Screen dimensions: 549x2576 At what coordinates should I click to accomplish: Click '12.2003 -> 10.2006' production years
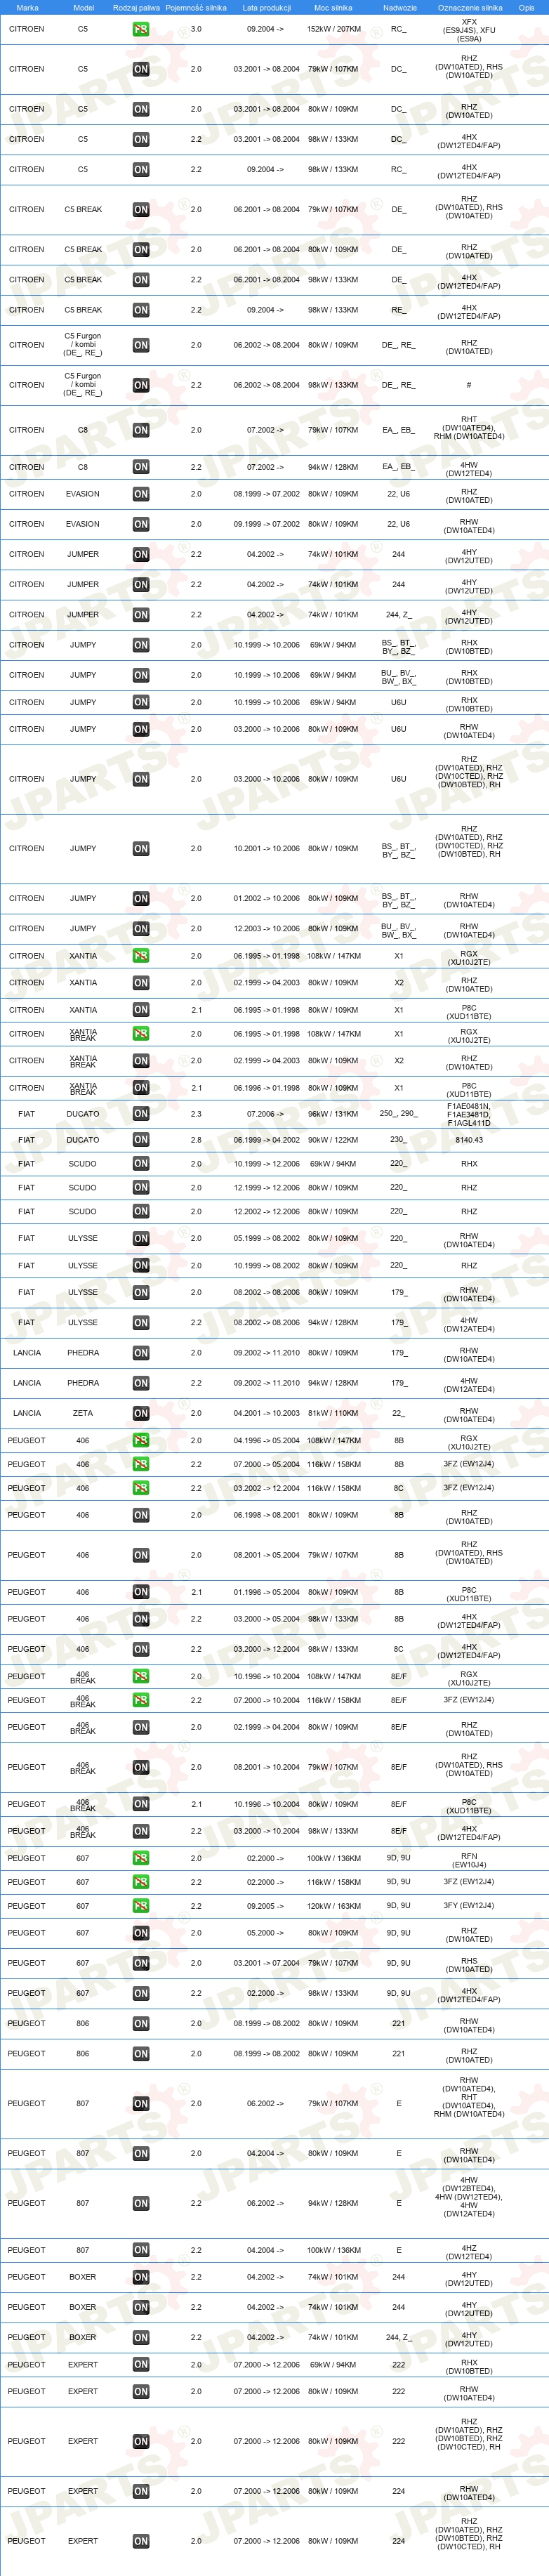[x=266, y=929]
